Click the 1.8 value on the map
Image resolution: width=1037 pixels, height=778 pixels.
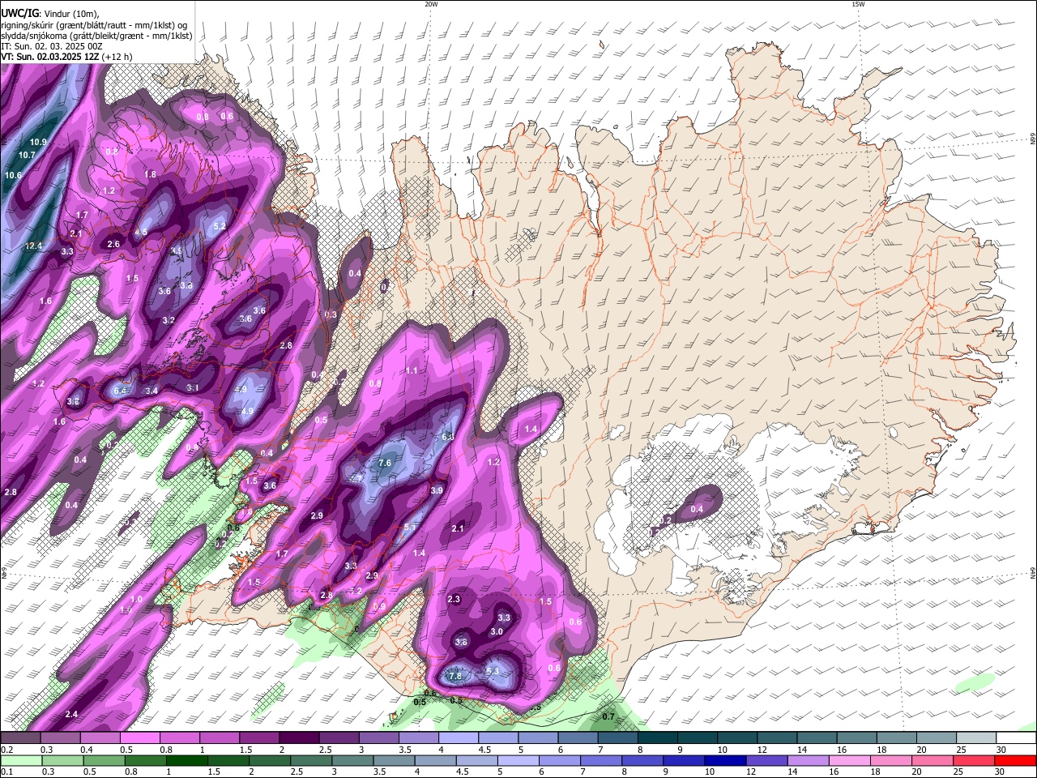(150, 174)
